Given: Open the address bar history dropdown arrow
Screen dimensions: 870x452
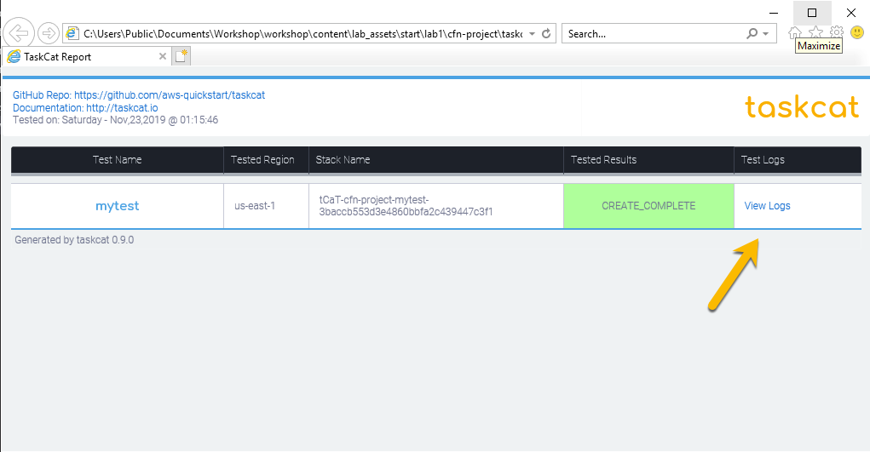Looking at the screenshot, I should 532,33.
